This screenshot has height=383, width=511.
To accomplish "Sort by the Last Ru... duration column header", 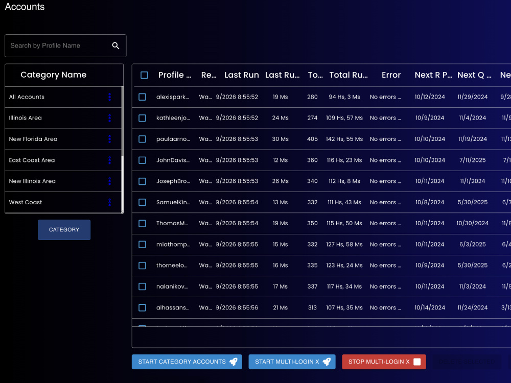I will [x=282, y=75].
